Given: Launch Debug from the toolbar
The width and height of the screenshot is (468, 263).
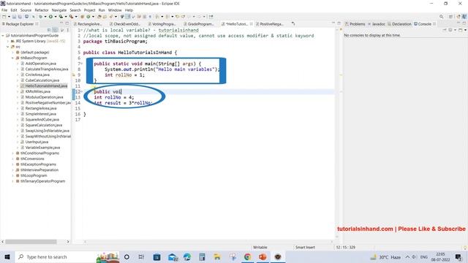Looking at the screenshot, I should click(40, 16).
